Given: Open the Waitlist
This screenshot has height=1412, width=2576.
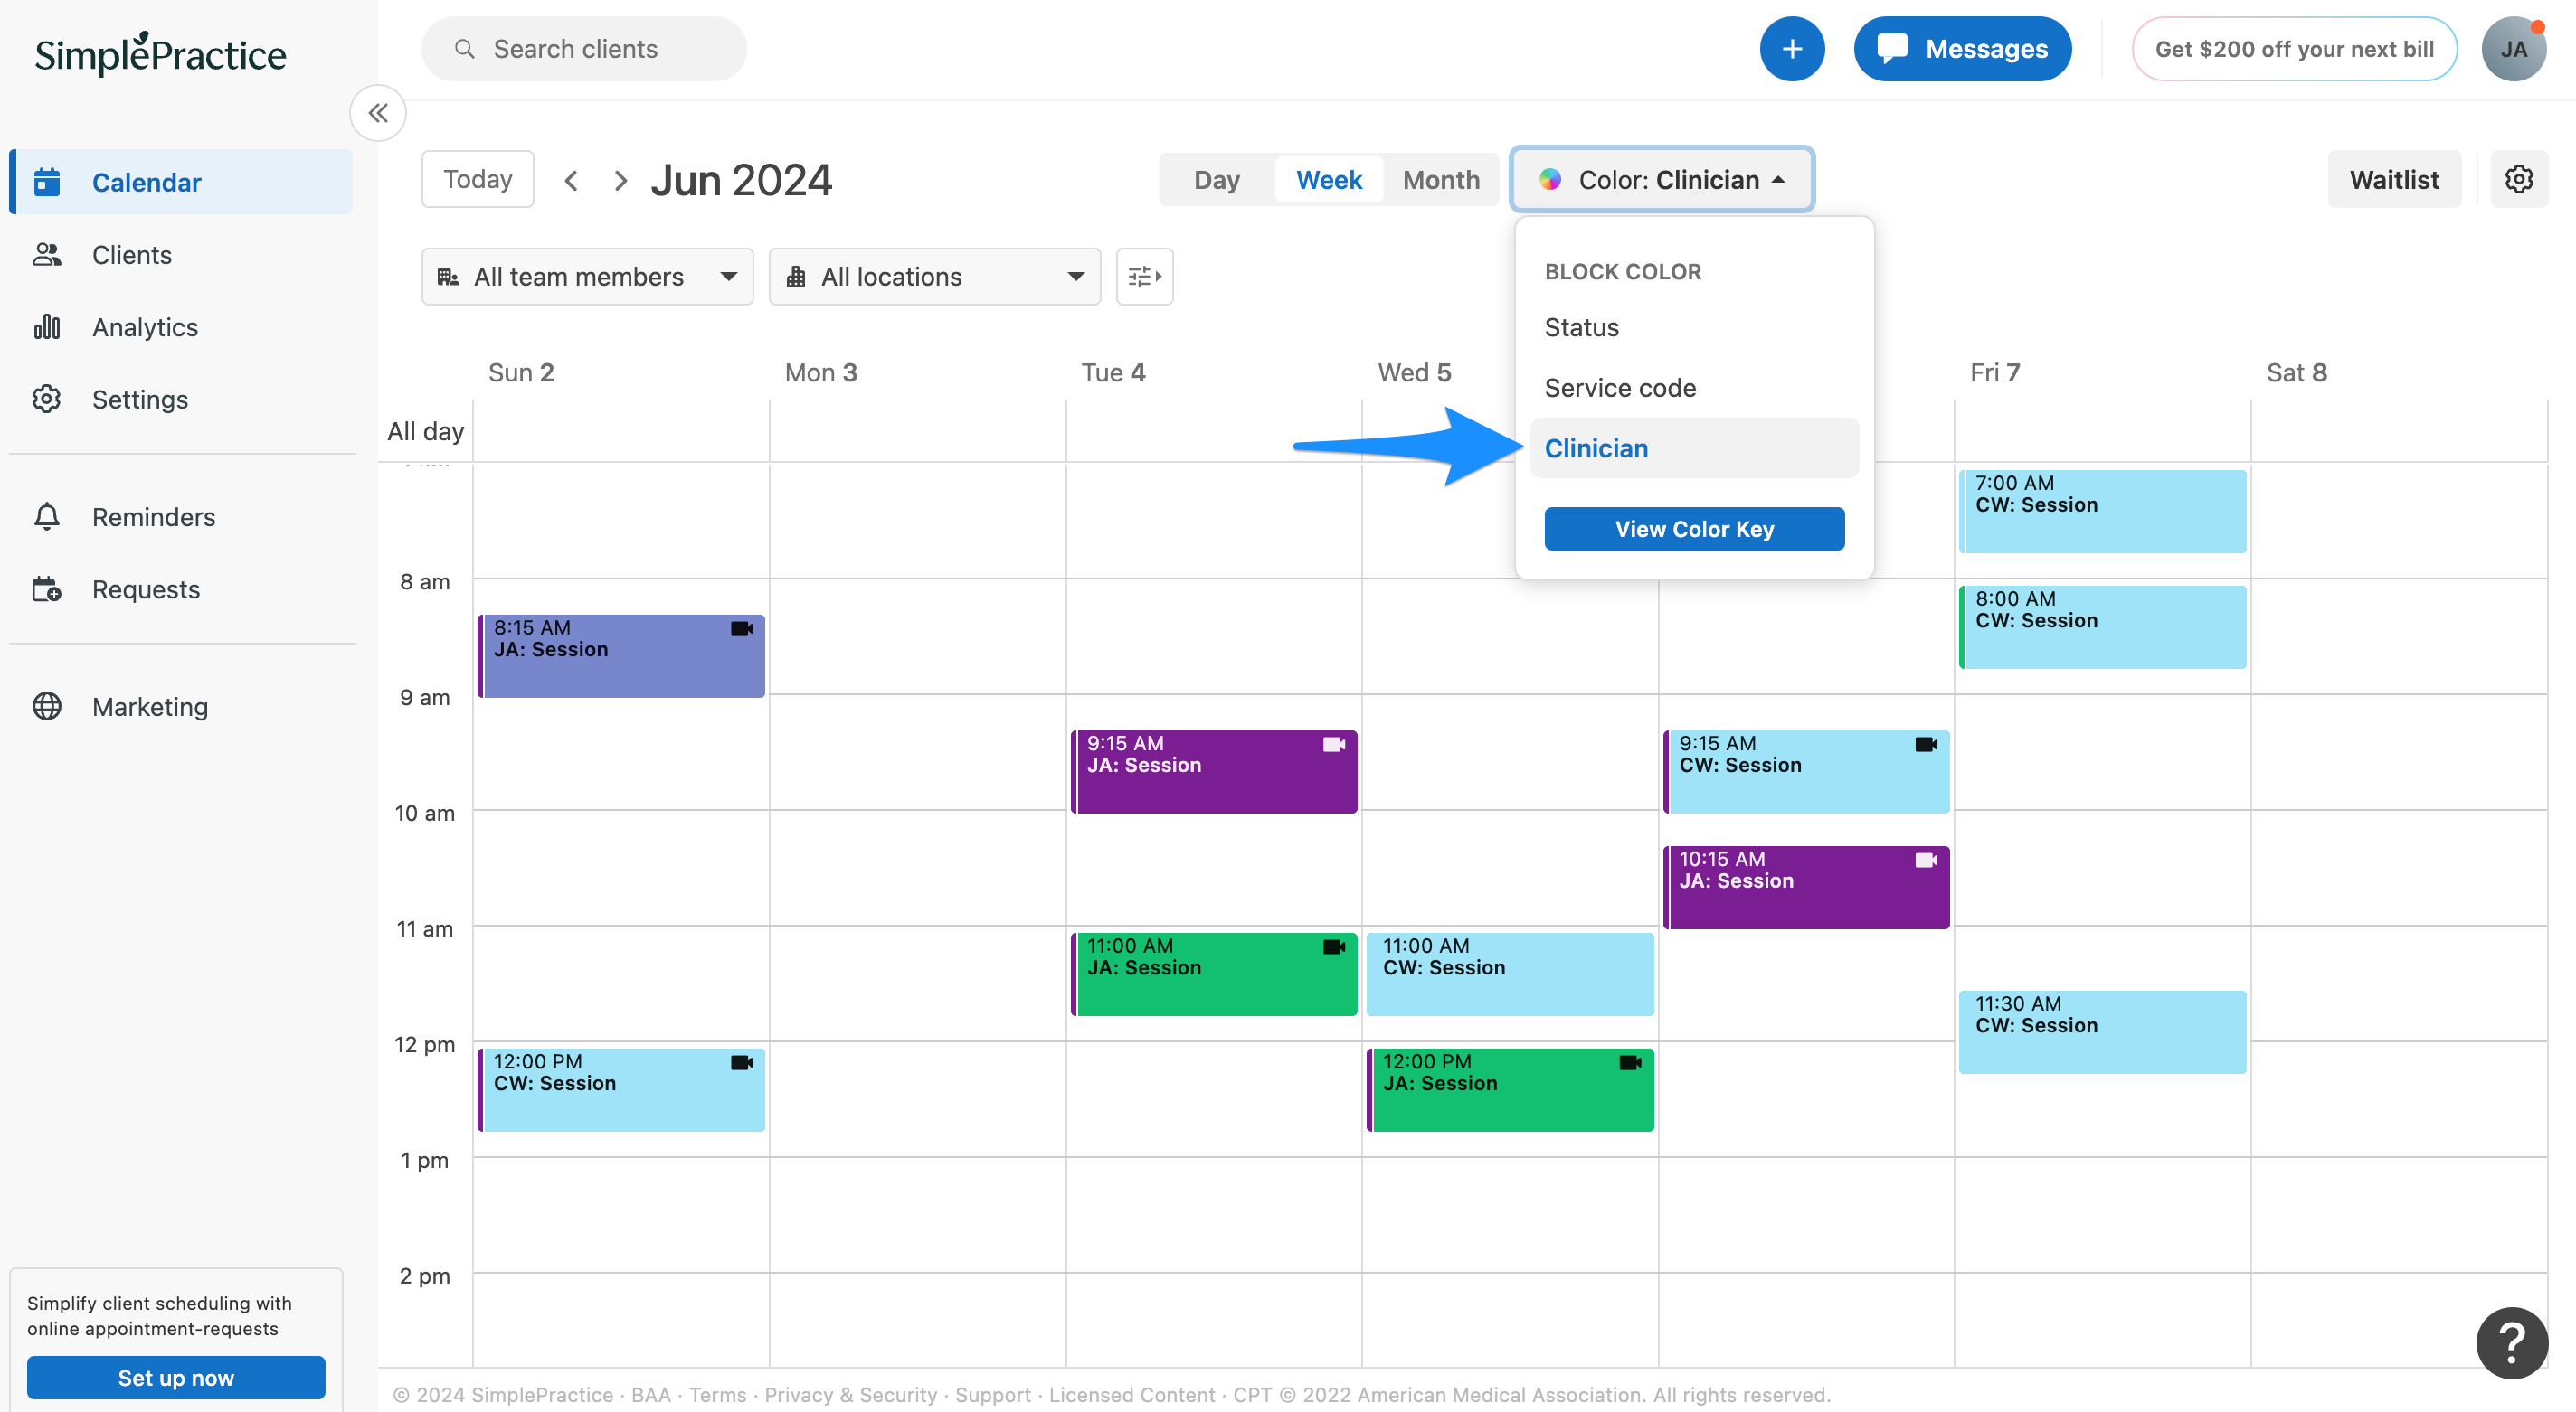Looking at the screenshot, I should pyautogui.click(x=2394, y=180).
